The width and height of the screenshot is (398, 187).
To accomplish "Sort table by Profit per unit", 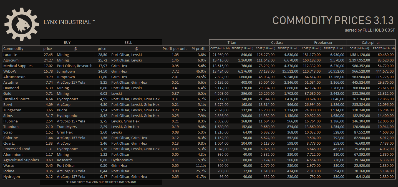I will click(175, 48).
